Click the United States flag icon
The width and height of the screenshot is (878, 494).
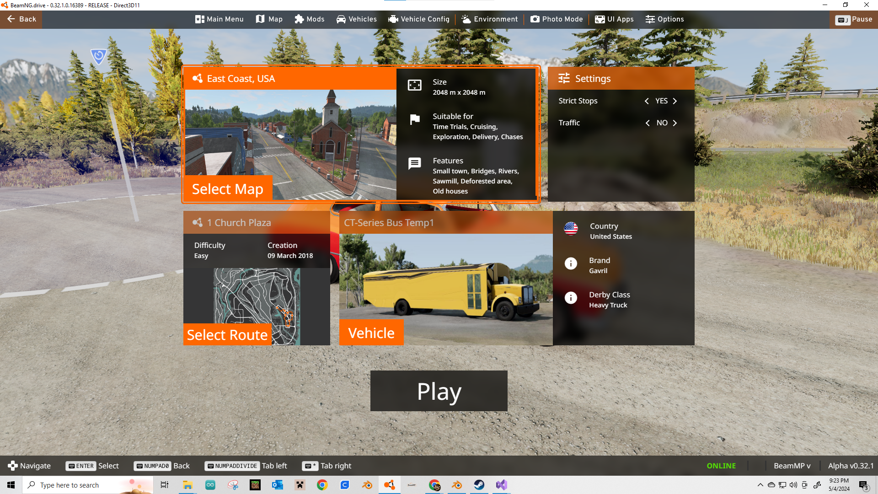coord(571,229)
